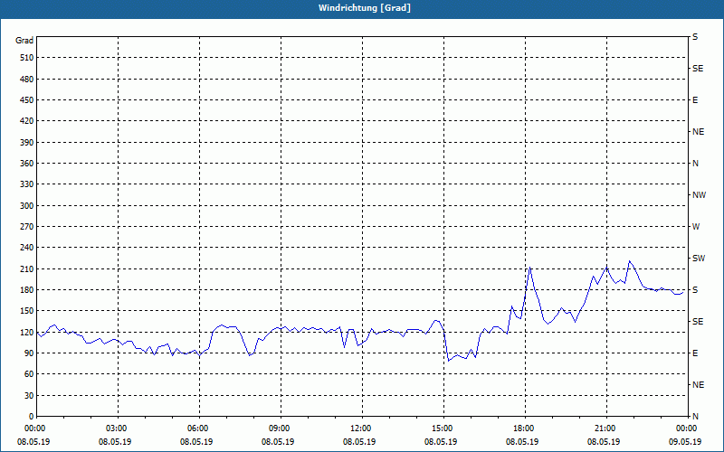The image size is (724, 452).
Task: Select the y-axis value 90
Action: [x=29, y=353]
